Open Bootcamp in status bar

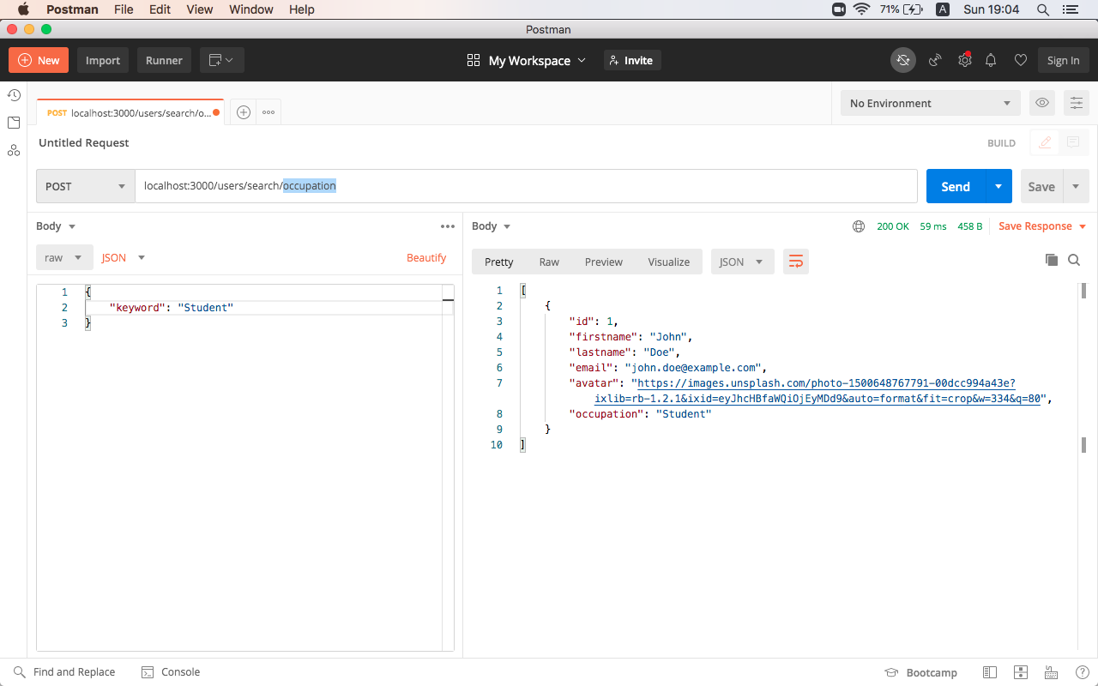pos(920,672)
